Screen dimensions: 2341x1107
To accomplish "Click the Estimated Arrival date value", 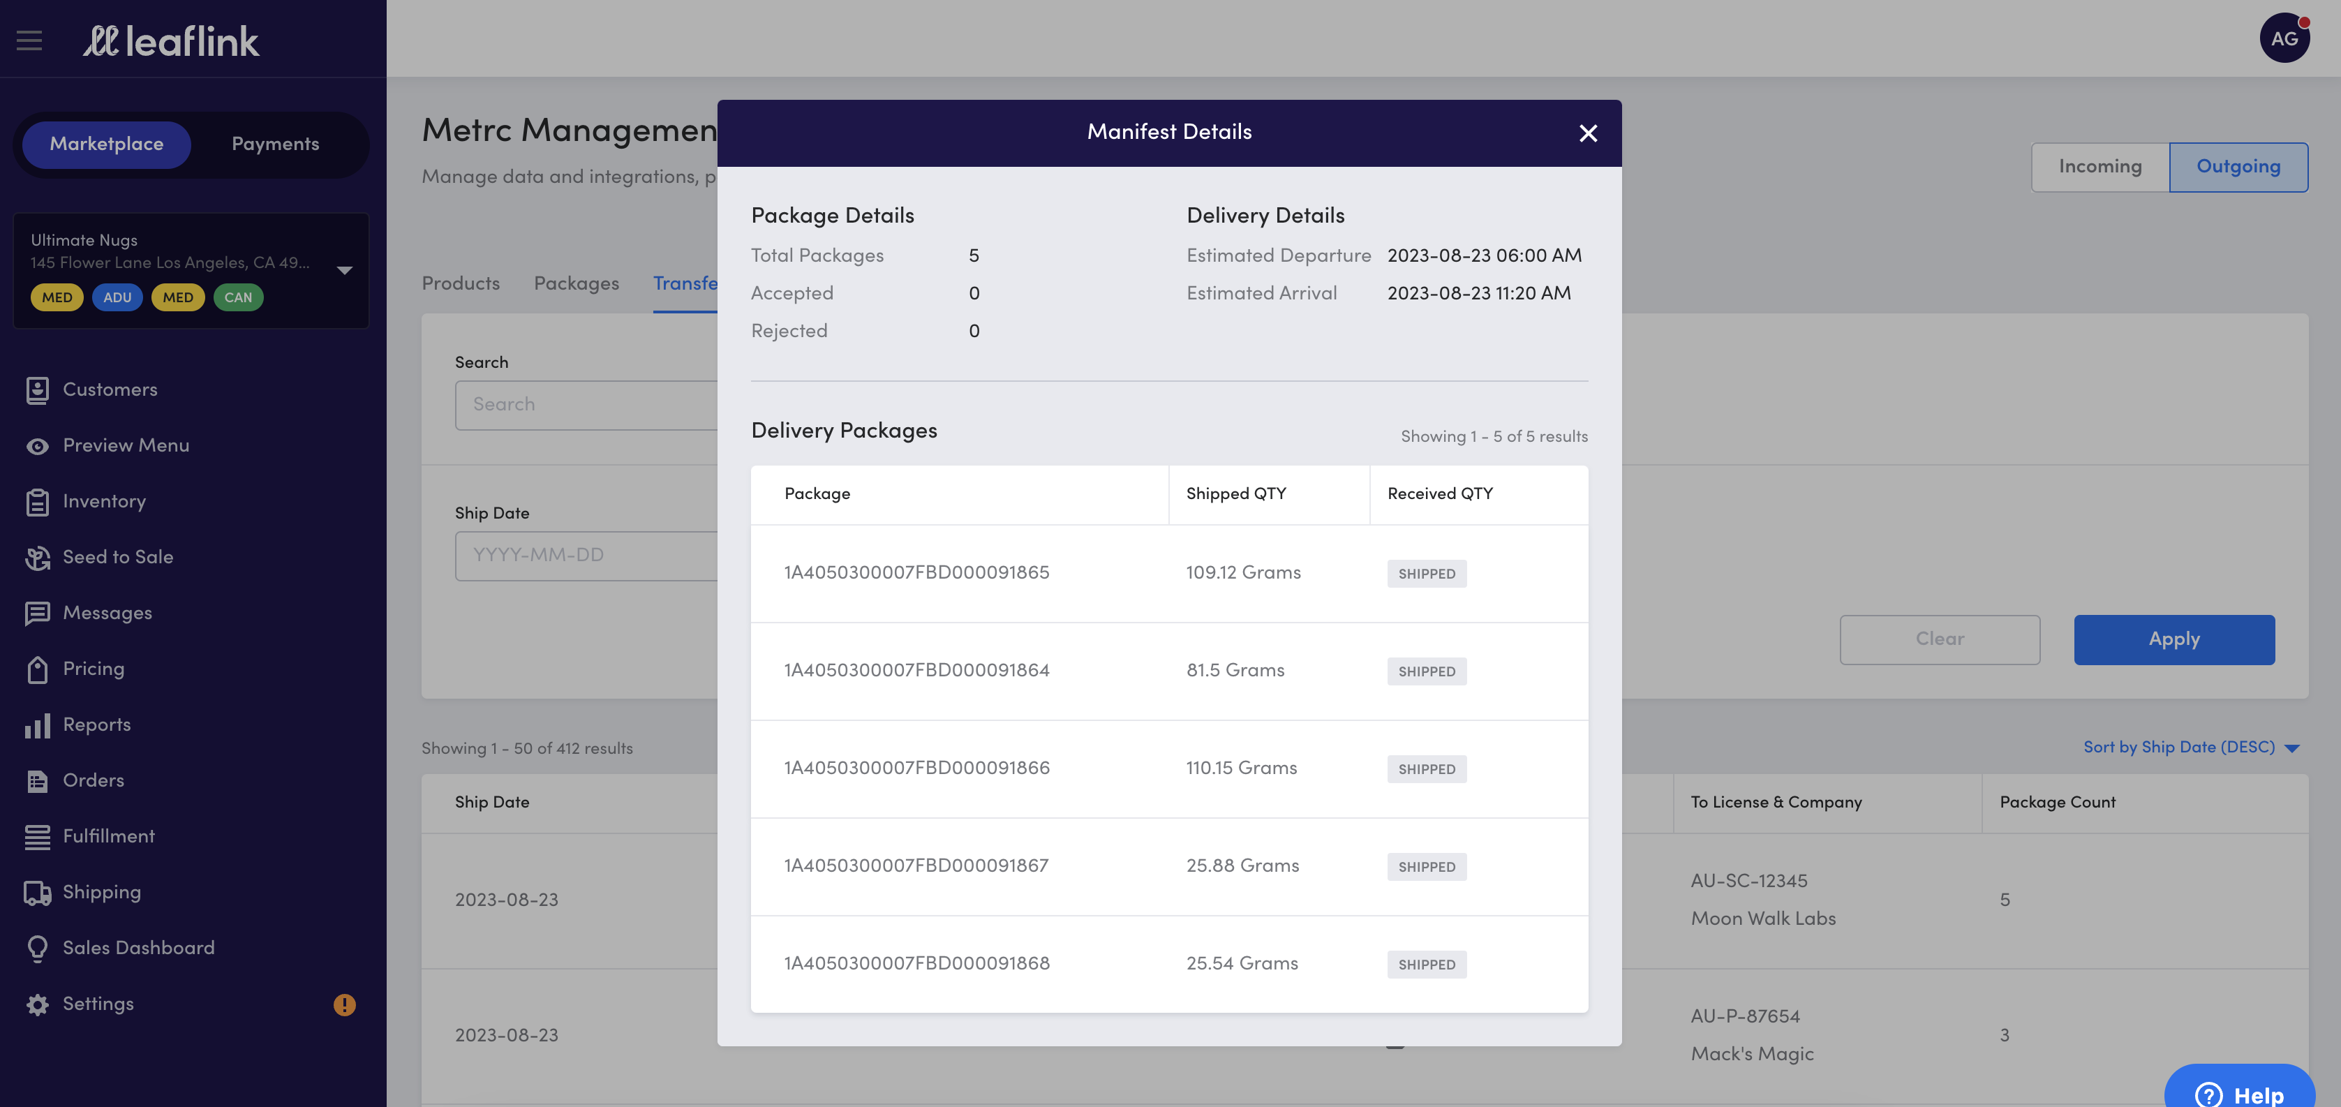I will point(1478,294).
